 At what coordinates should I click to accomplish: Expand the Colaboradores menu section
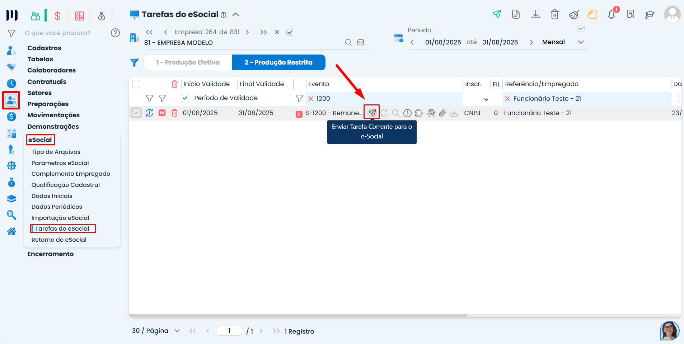point(52,70)
